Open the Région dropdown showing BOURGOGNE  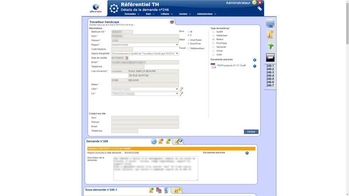145,45
